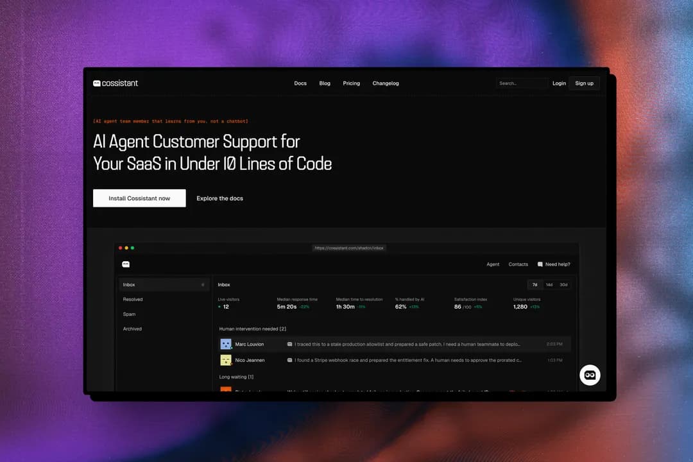The width and height of the screenshot is (693, 462).
Task: Click the red close dot in demo window
Action: (120, 248)
